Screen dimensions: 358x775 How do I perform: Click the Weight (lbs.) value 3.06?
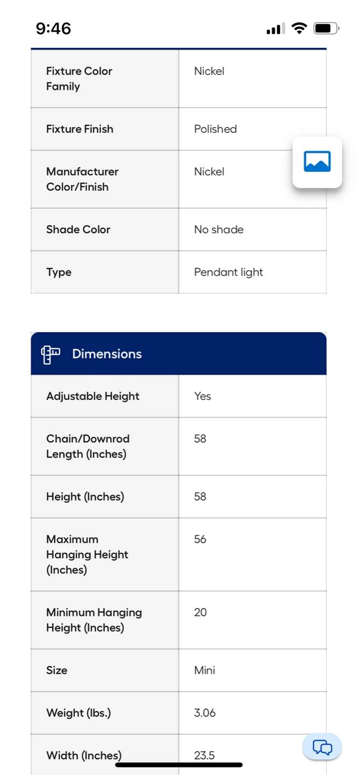click(x=205, y=713)
